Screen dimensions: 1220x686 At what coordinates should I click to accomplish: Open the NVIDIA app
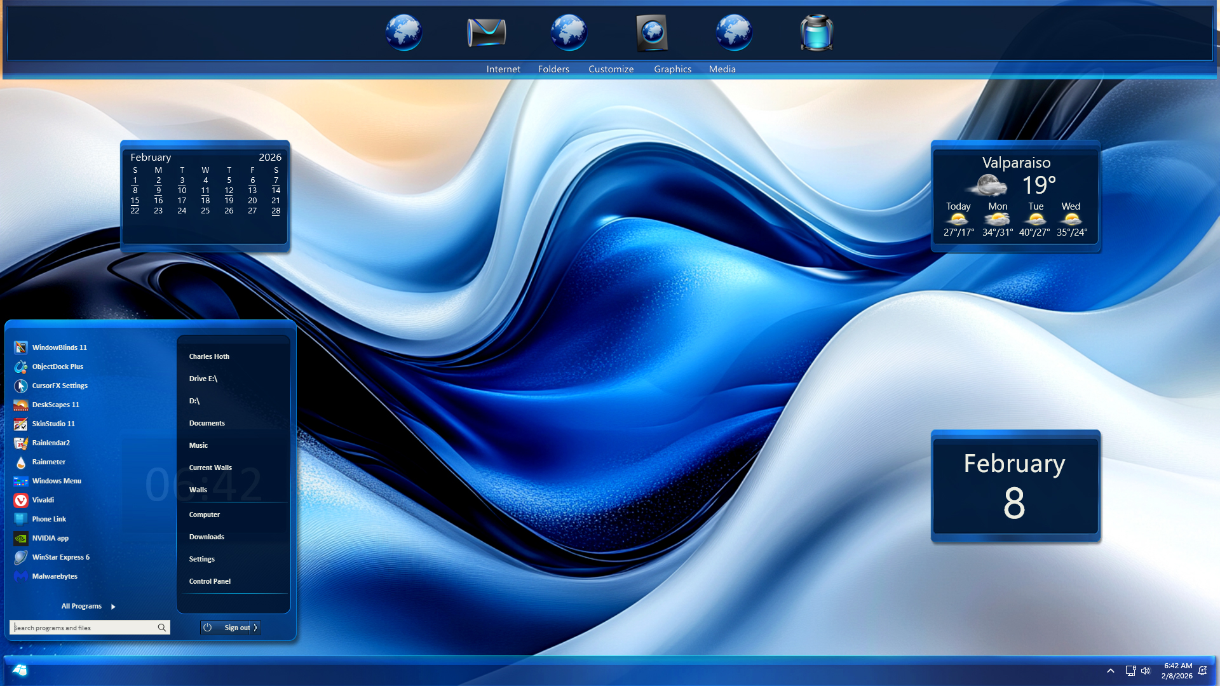50,538
